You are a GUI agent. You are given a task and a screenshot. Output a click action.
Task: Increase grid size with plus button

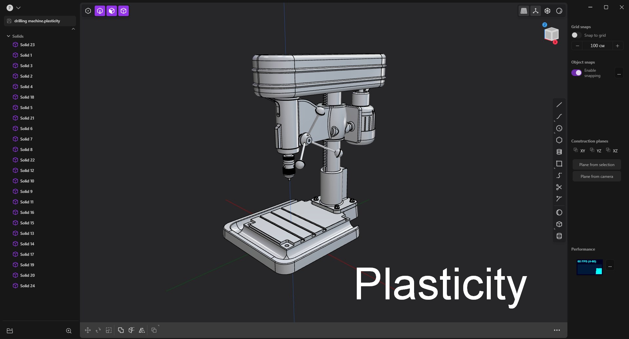[x=618, y=46]
